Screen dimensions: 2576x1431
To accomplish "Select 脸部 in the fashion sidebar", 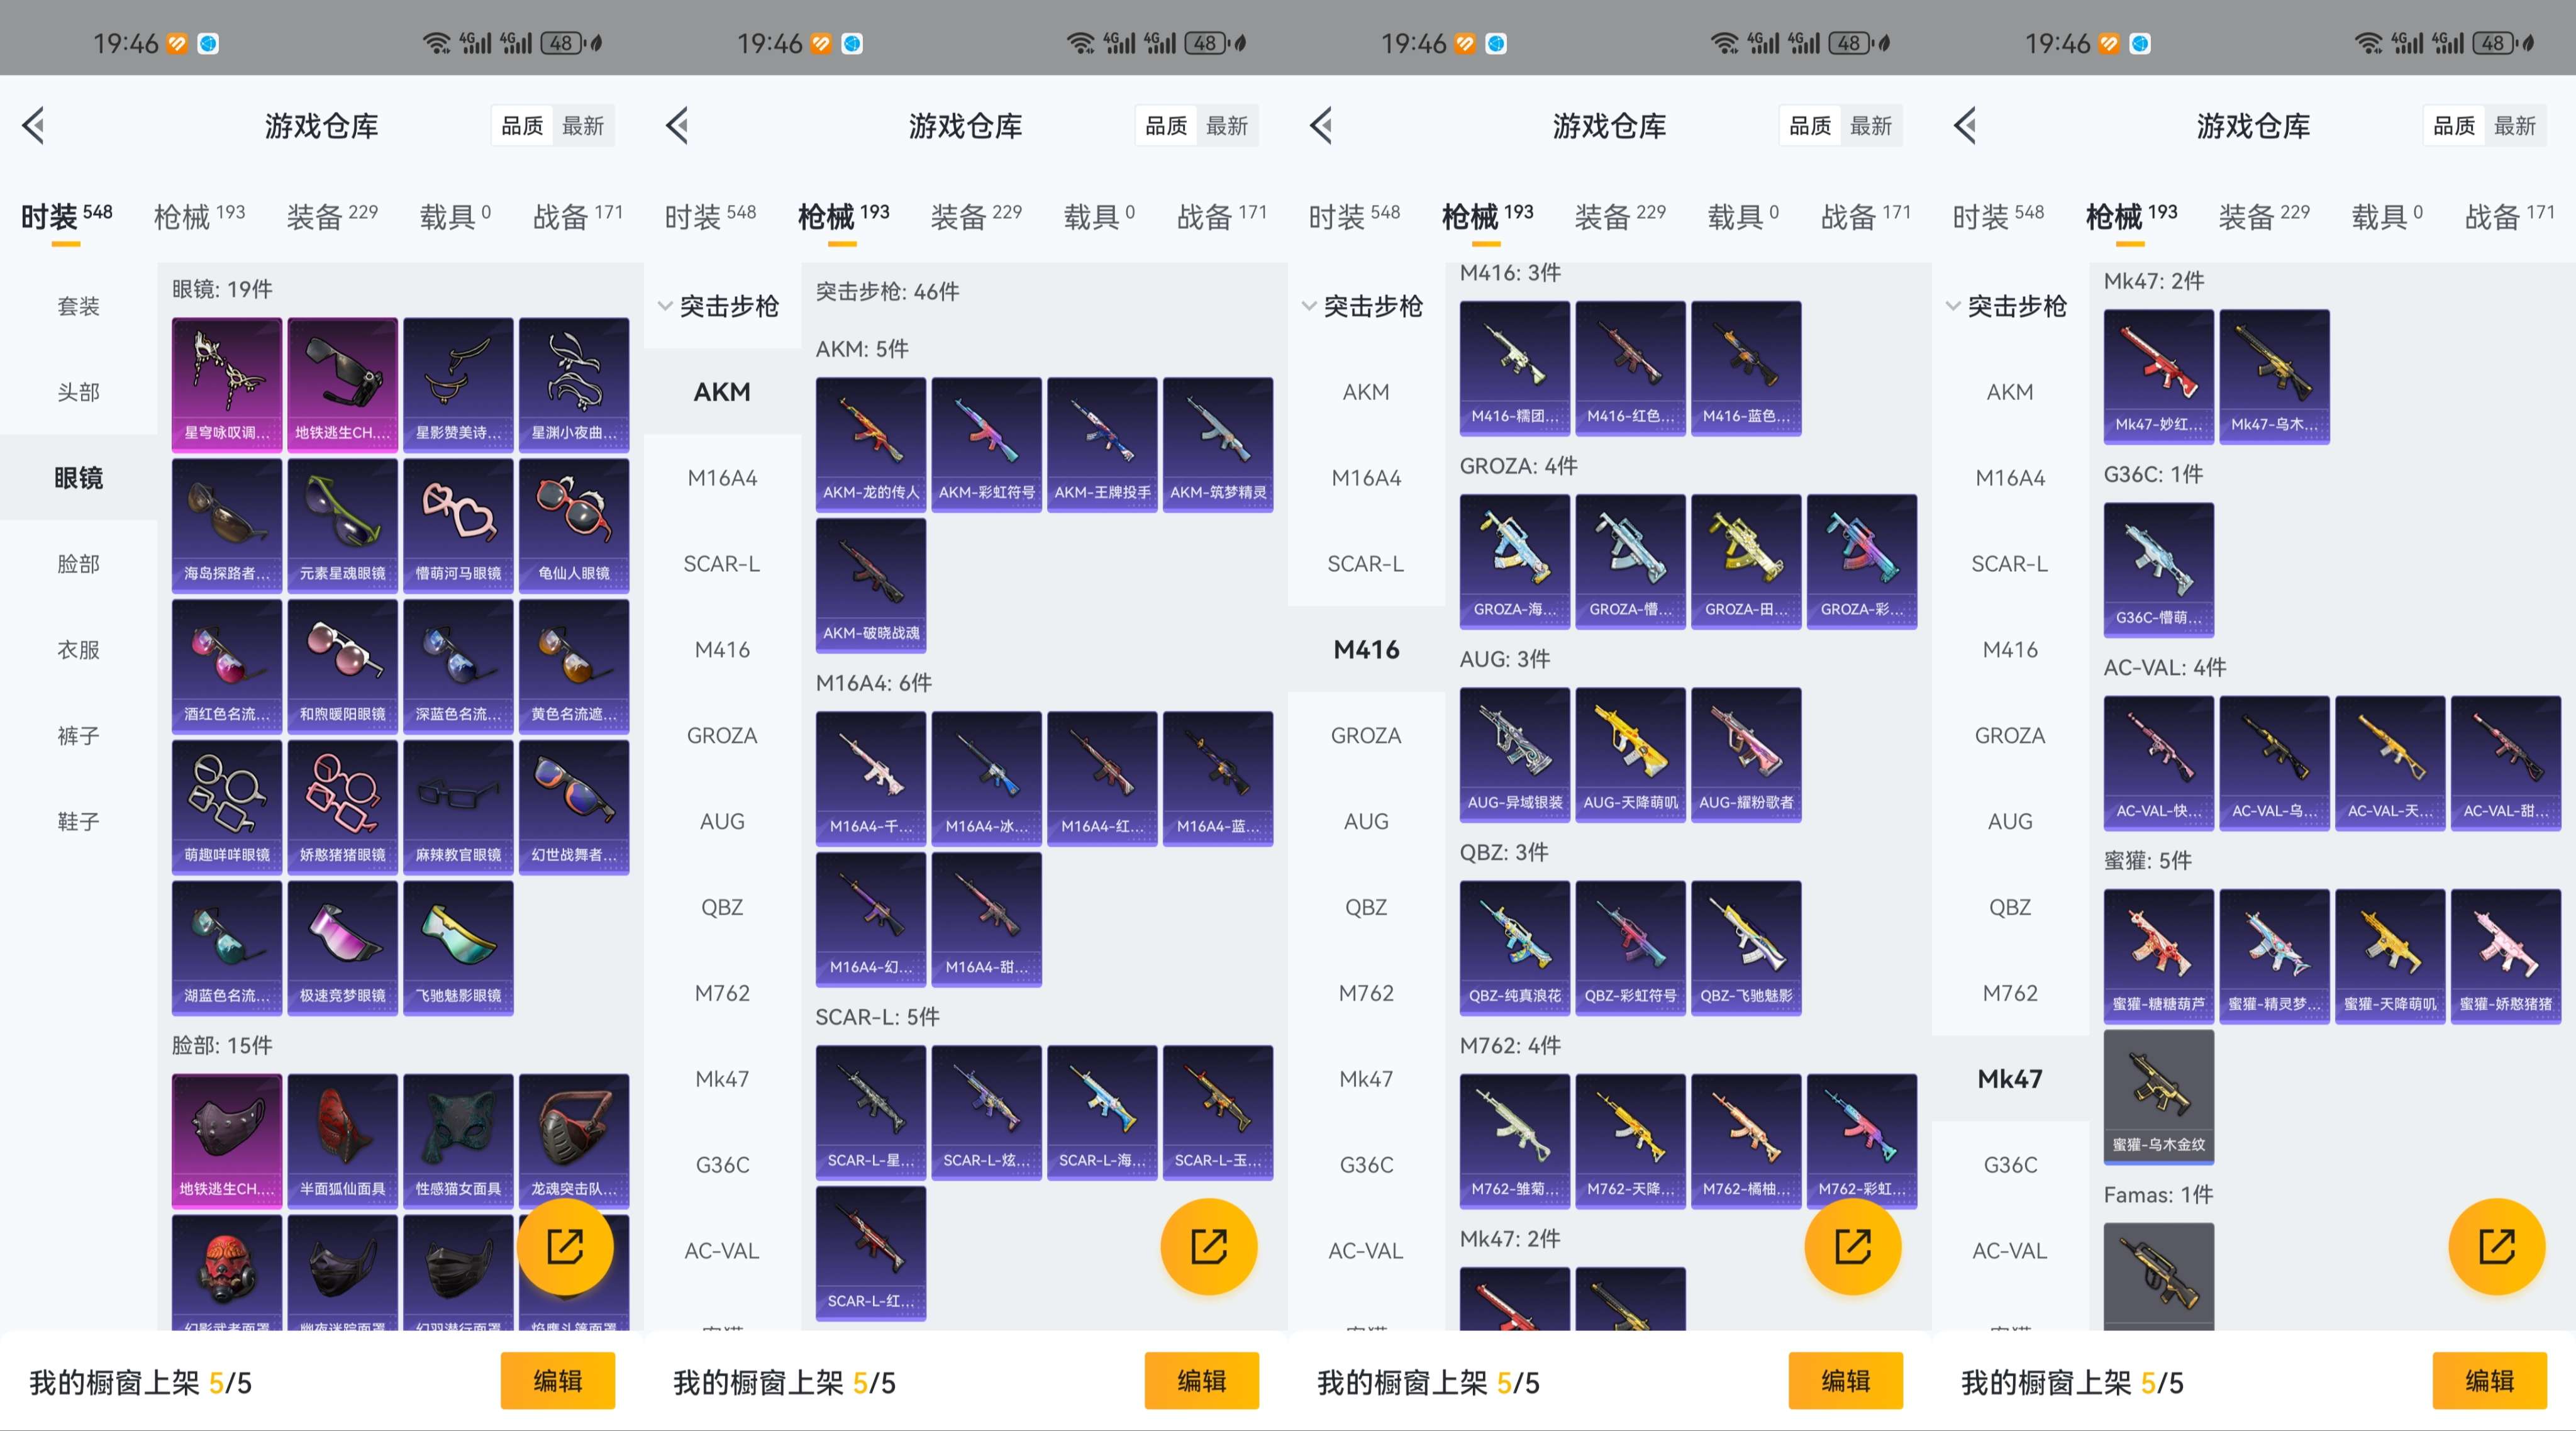I will coord(78,564).
